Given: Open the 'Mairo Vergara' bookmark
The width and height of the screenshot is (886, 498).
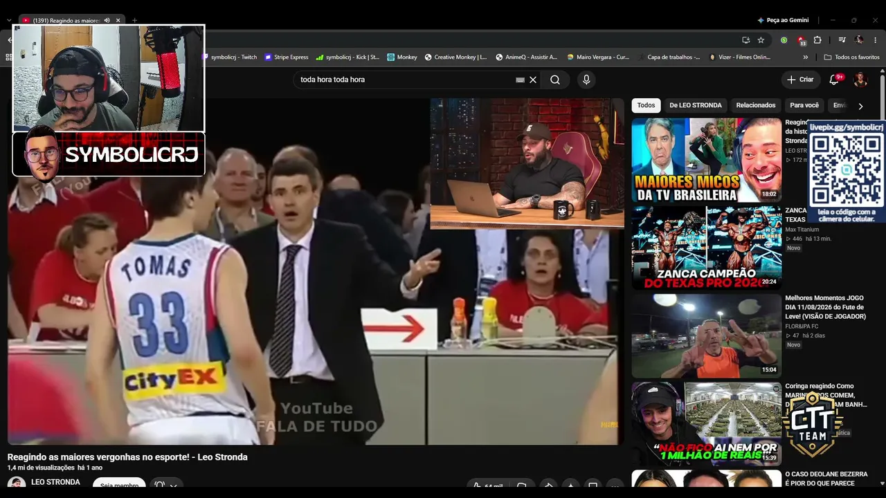Looking at the screenshot, I should point(598,57).
